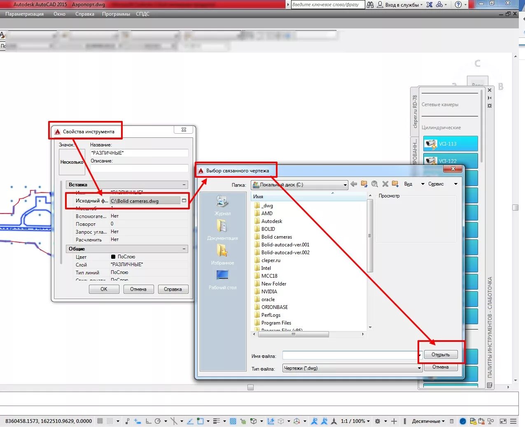
Task: Click the keyword search box in title bar
Action: click(x=328, y=5)
